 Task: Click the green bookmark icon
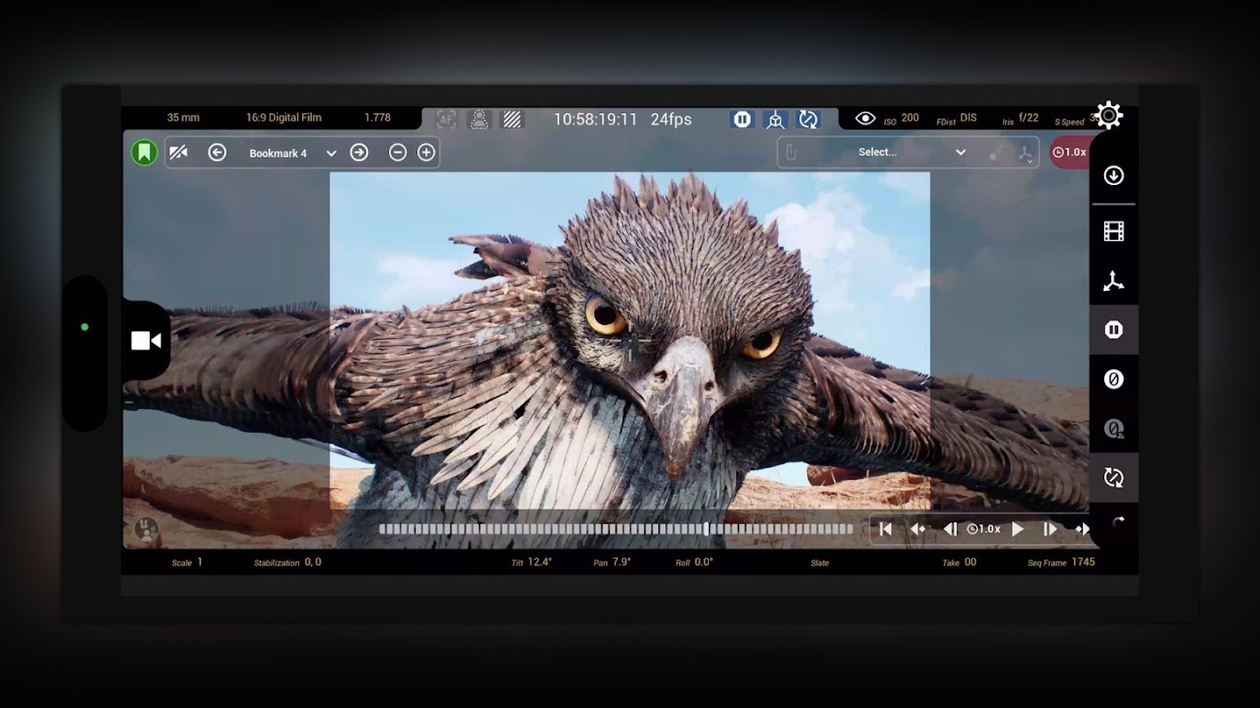tap(144, 152)
